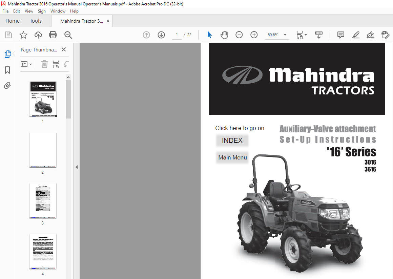Print the document using printer icon
393x279 pixels.
53,35
